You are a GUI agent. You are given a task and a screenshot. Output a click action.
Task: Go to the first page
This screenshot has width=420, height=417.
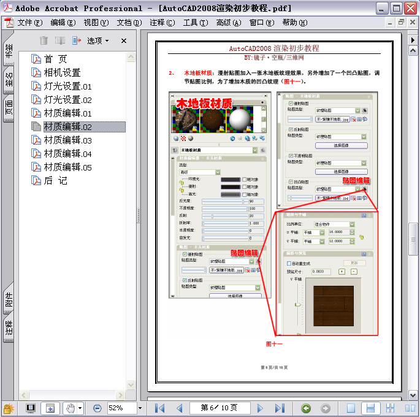tap(159, 408)
